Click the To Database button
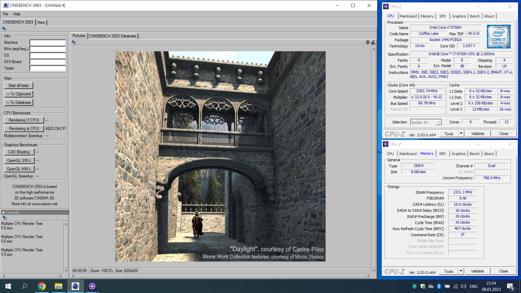Screen dimensions: 521x293 (x=18, y=102)
